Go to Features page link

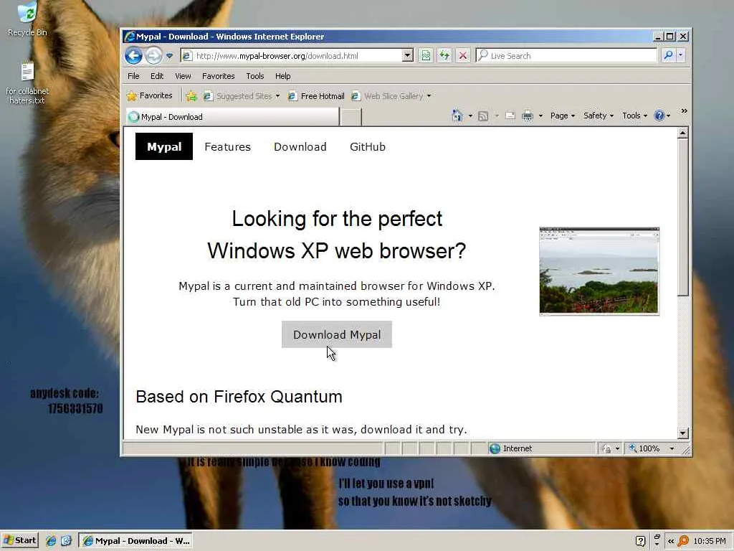[227, 146]
